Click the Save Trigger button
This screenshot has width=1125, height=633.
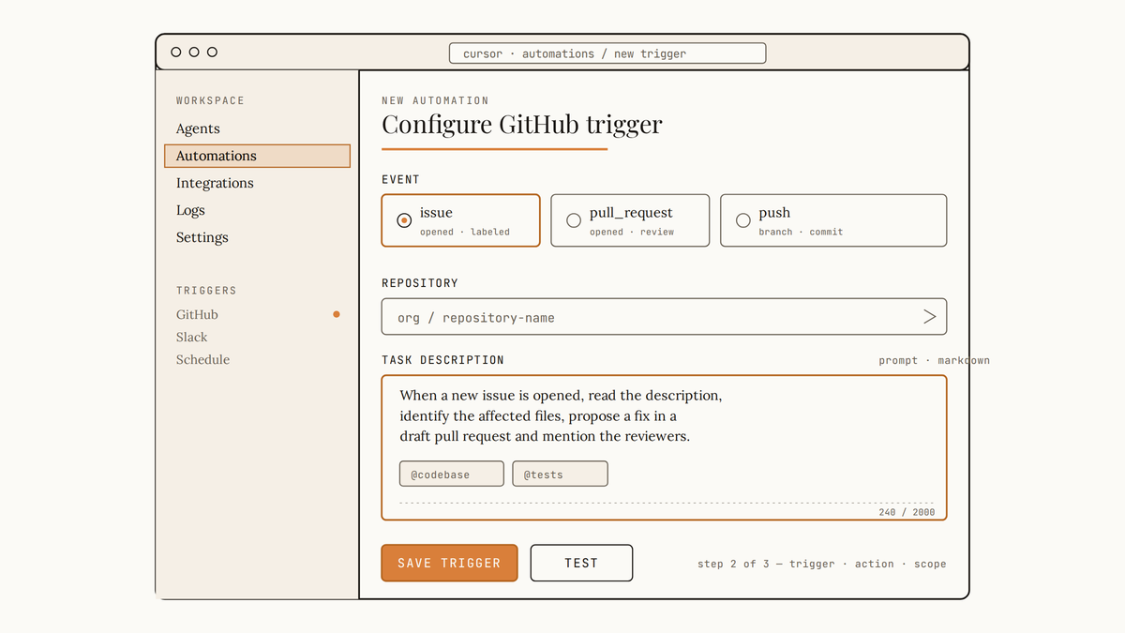[449, 563]
